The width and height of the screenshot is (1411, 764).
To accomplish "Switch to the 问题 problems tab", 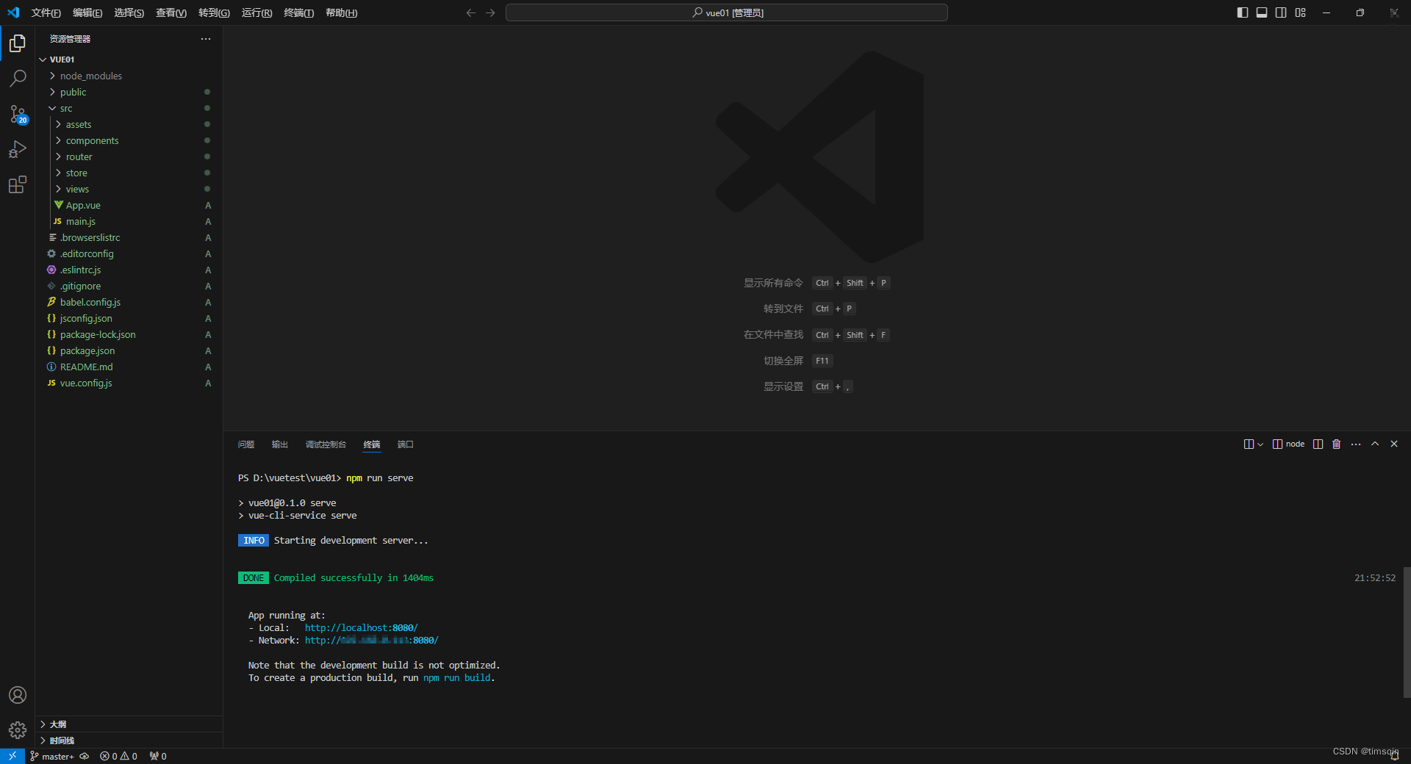I will 246,444.
